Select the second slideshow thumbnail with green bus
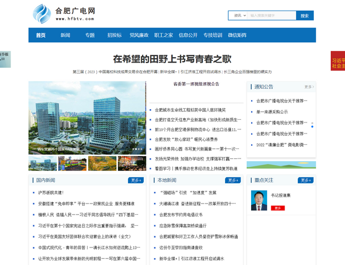 (x=72, y=163)
